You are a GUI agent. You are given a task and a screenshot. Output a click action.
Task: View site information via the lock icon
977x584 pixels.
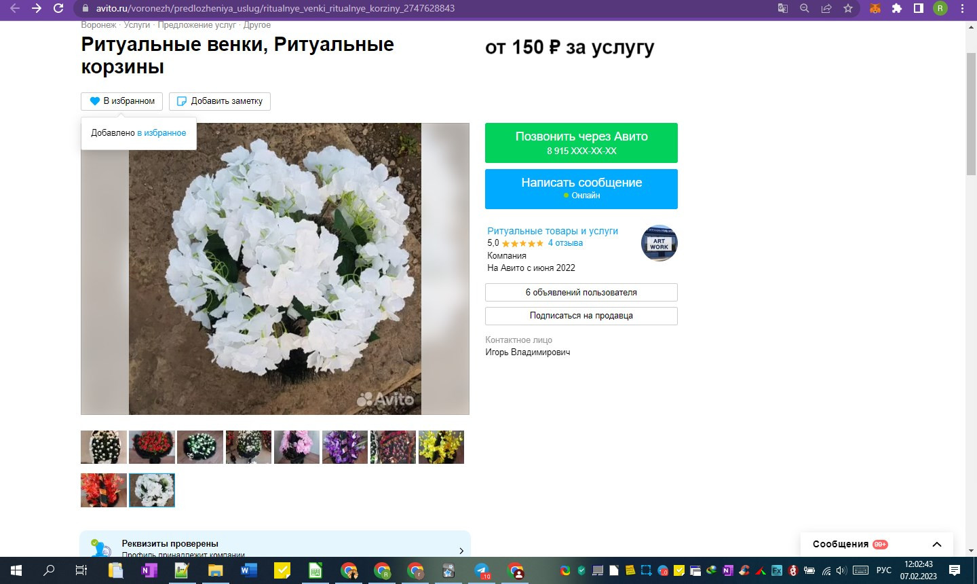[85, 8]
